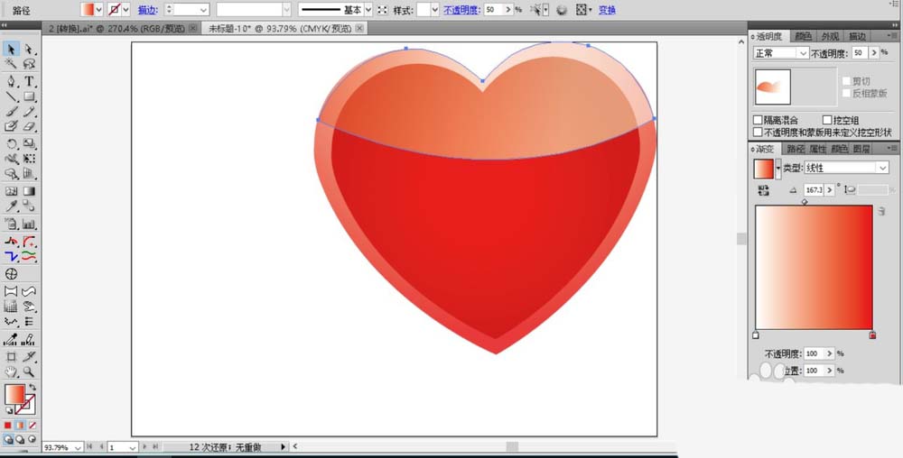Image resolution: width=903 pixels, height=458 pixels.
Task: Check the 隔离混合 (Isolate Blending) checkbox
Action: [x=758, y=120]
